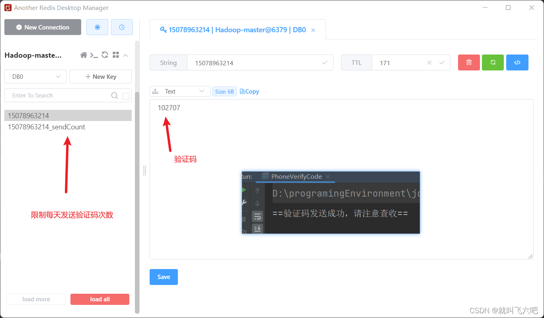This screenshot has height=318, width=544.
Task: Collapse the Hadoop-master connection chevron
Action: 126,55
